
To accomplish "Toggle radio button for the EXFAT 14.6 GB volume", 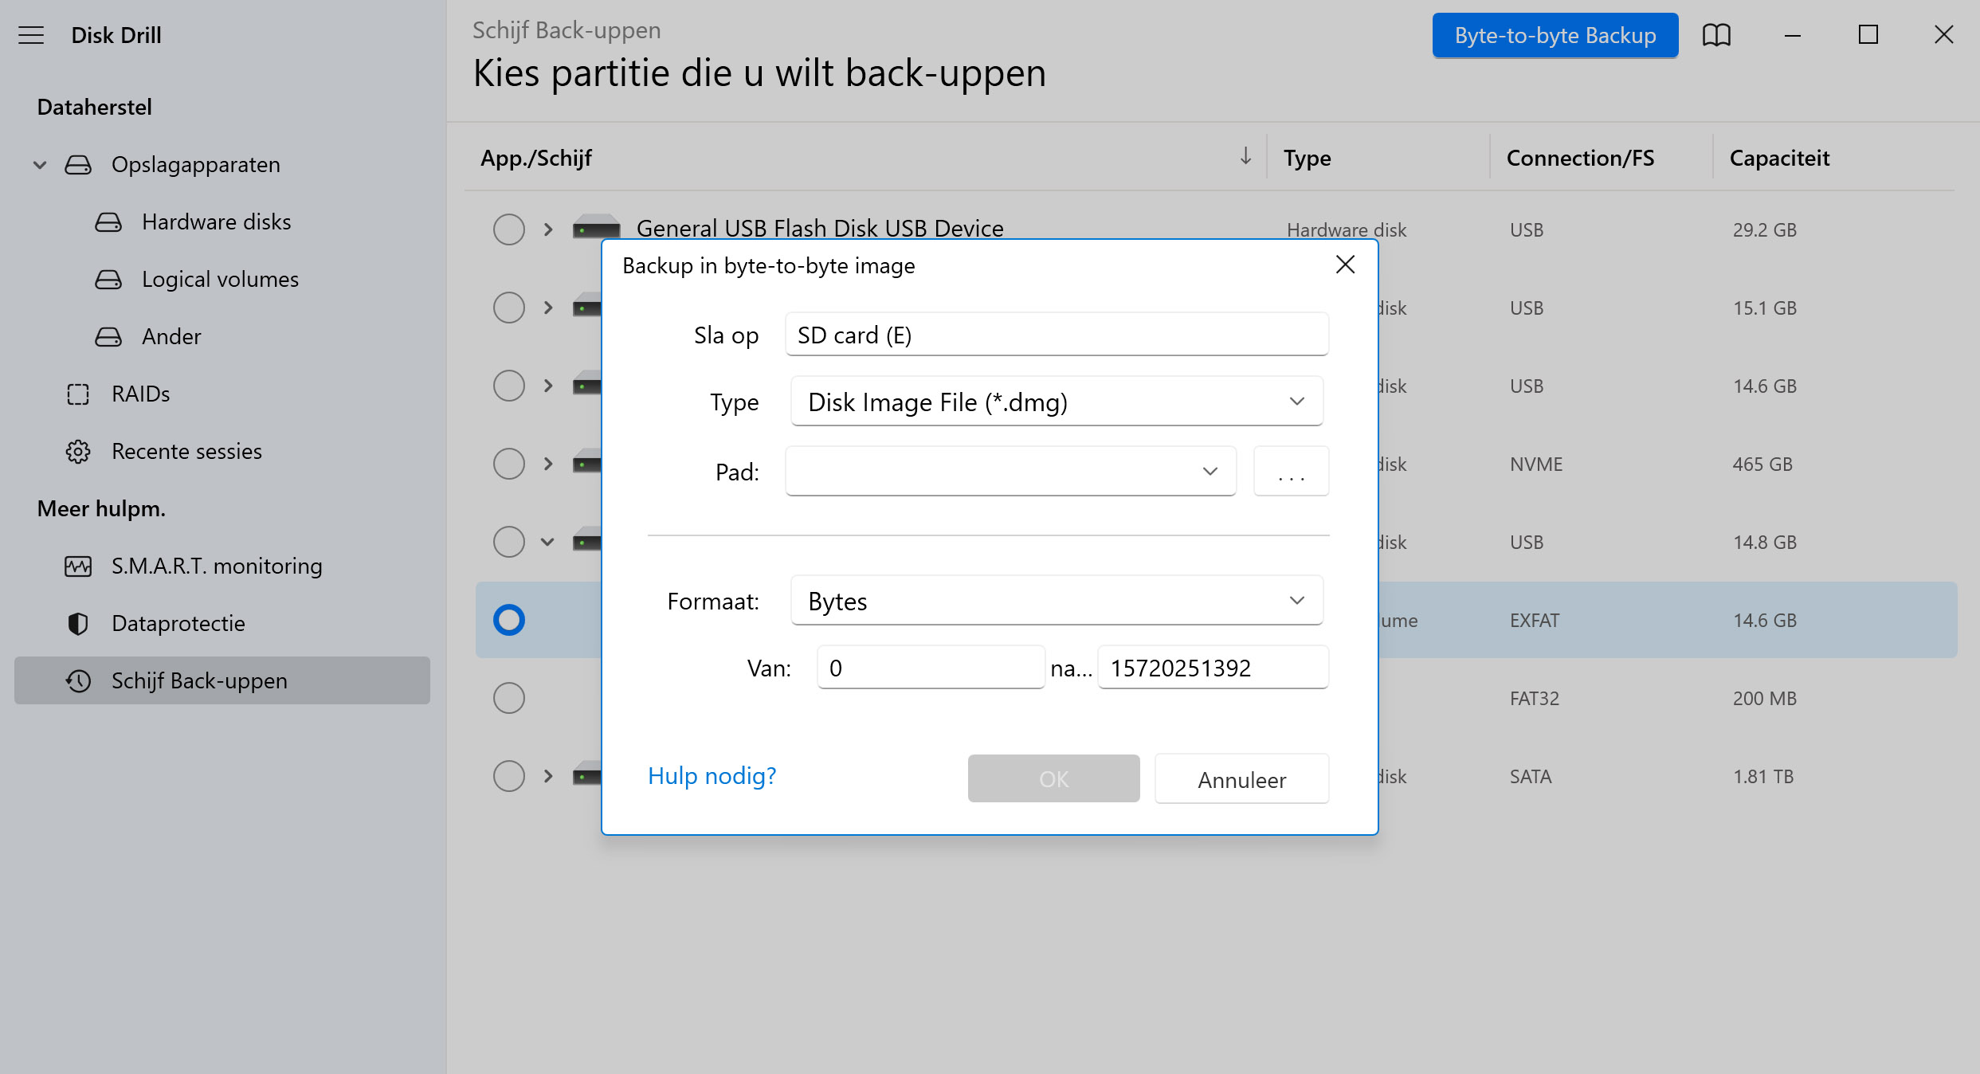I will (509, 620).
